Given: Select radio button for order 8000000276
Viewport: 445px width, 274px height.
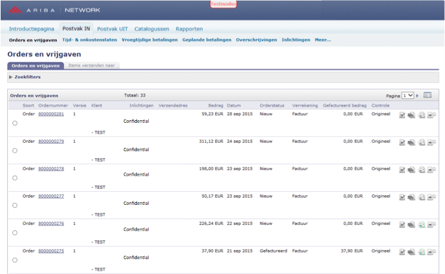Looking at the screenshot, I should pos(15,233).
